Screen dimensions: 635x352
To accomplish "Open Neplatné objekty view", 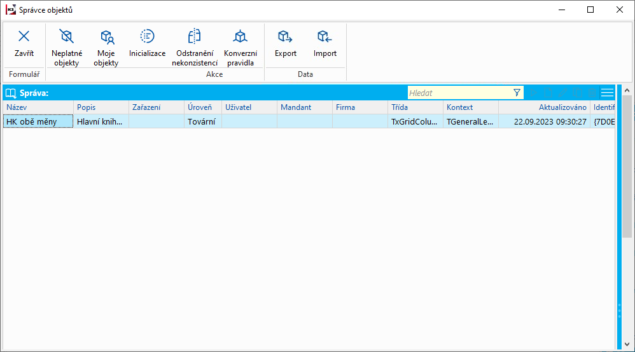I will [x=66, y=47].
